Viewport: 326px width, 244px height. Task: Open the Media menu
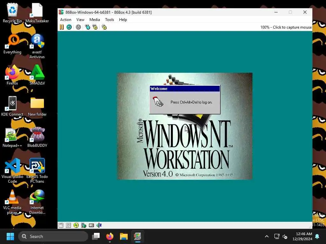(x=95, y=20)
